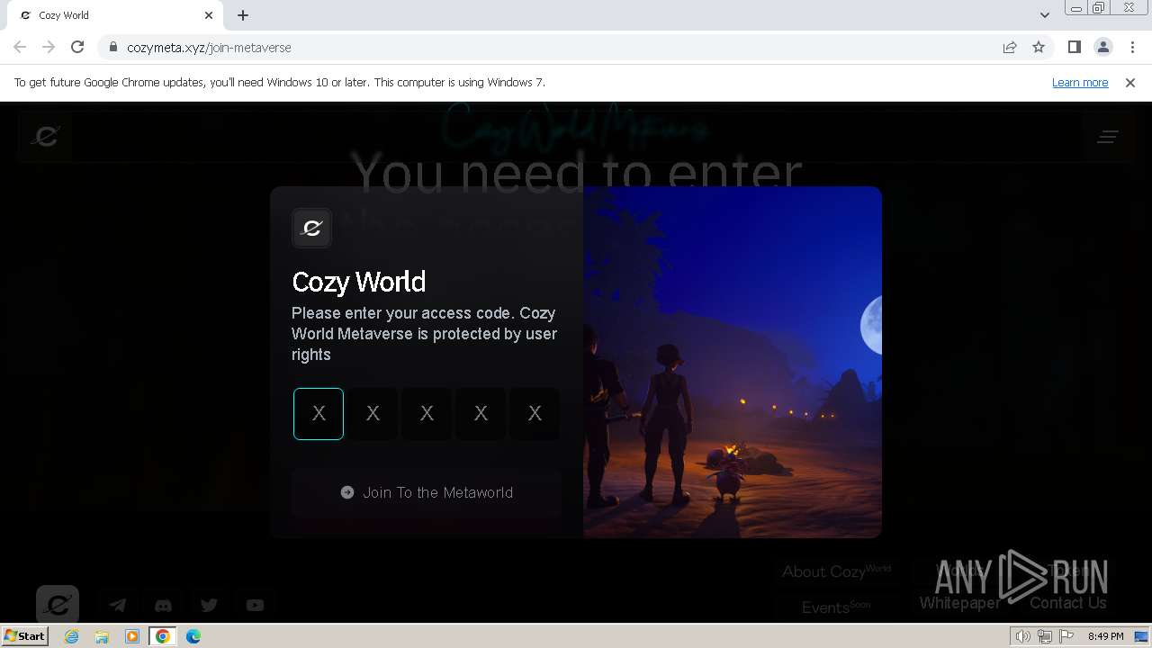
Task: Focus the second access code digit box
Action: click(x=373, y=414)
